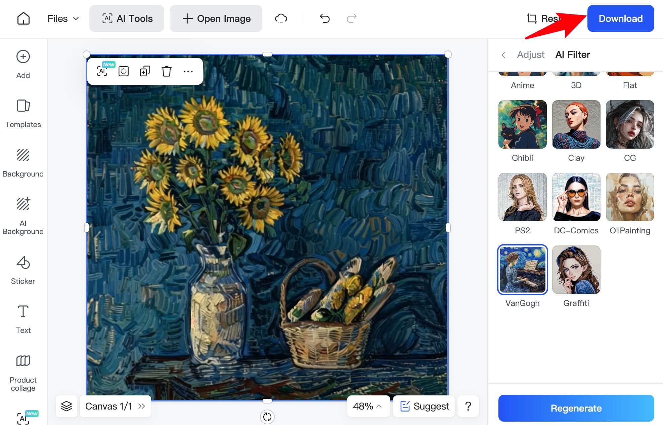Apply the Graffiti filter

[x=576, y=270]
